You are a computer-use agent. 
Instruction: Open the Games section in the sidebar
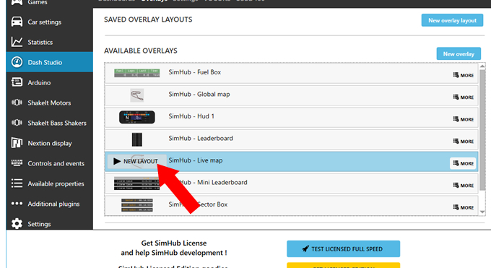(x=50, y=2)
